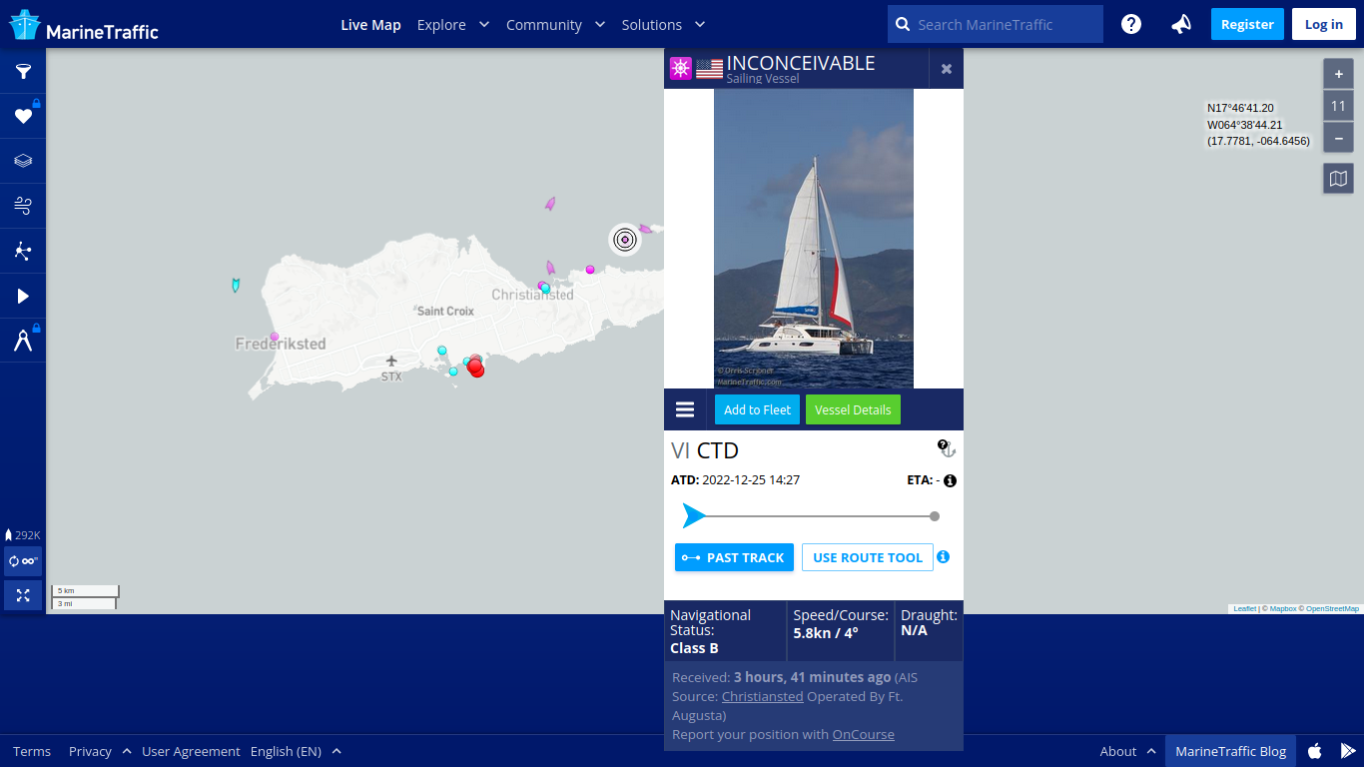Click the voyage destination end dot

coord(935,516)
